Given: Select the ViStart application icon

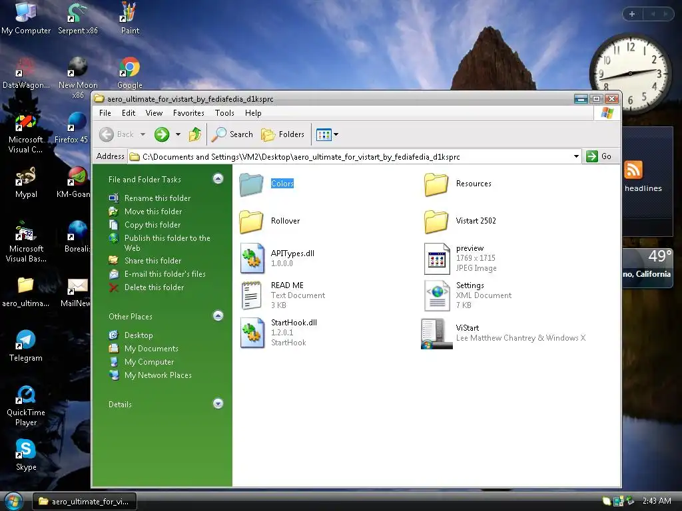Looking at the screenshot, I should click(x=437, y=333).
